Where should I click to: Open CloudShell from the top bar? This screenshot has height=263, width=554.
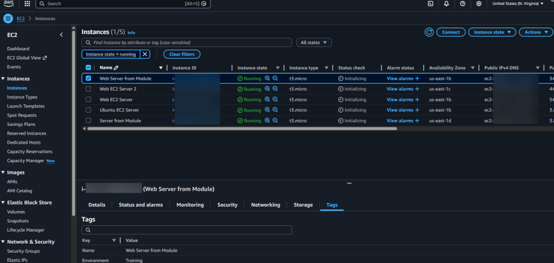coord(430,4)
